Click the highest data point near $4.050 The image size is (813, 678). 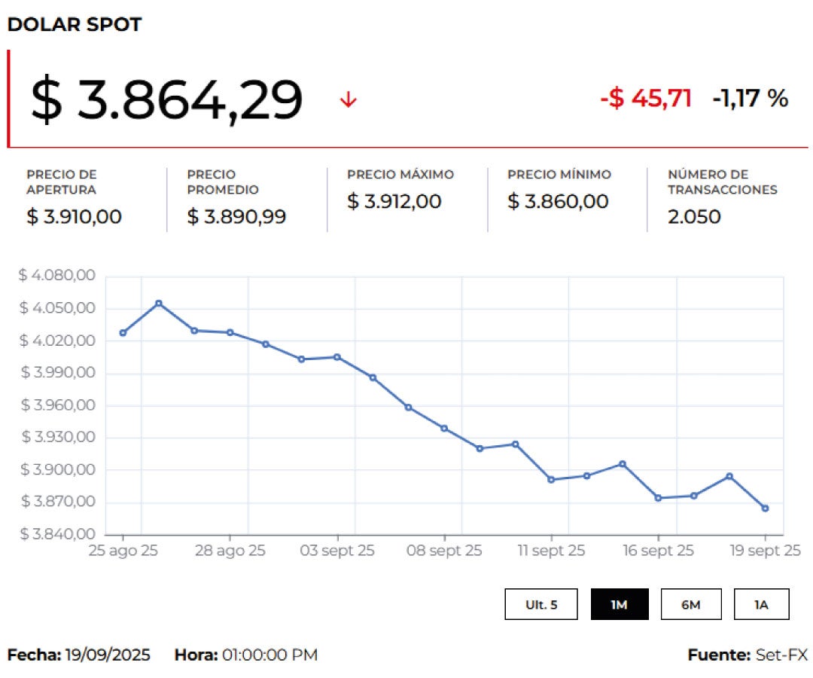pos(158,304)
